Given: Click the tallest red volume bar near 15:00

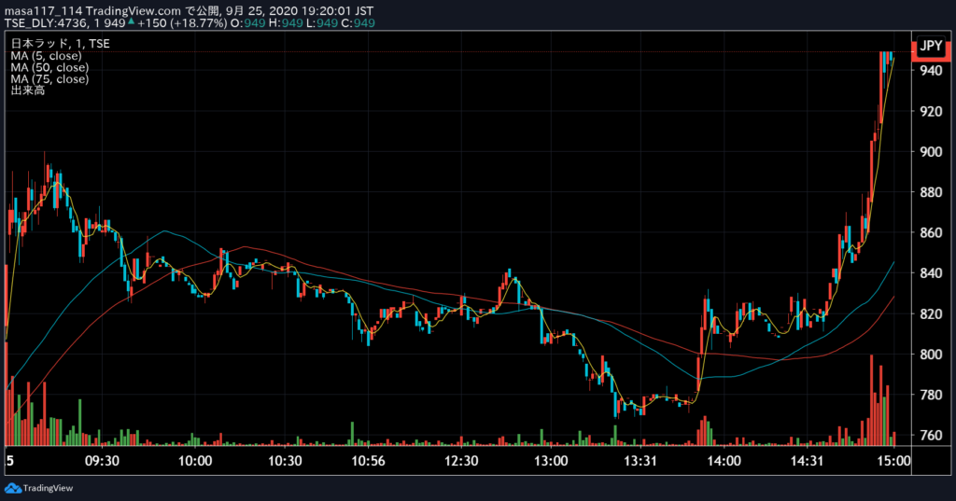Looking at the screenshot, I should [x=872, y=400].
